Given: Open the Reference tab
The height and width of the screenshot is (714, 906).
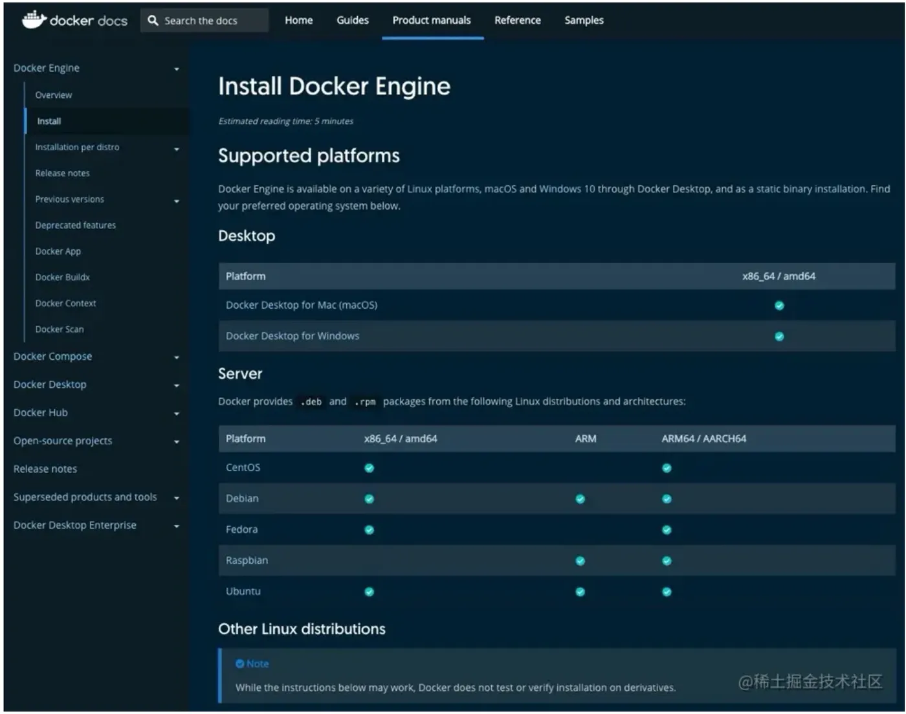Looking at the screenshot, I should tap(518, 20).
